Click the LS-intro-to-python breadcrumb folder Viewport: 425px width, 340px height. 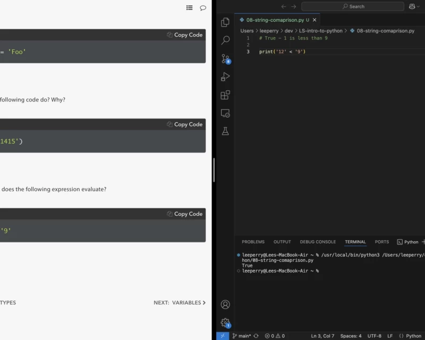tap(320, 31)
